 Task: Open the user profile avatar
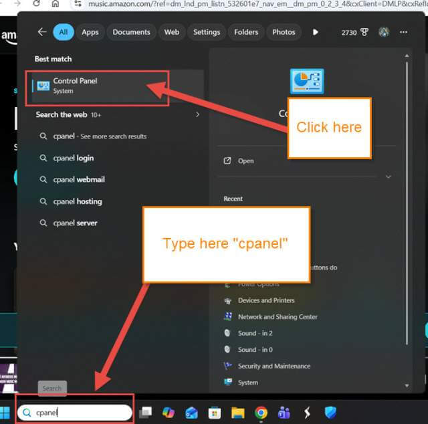(x=384, y=32)
